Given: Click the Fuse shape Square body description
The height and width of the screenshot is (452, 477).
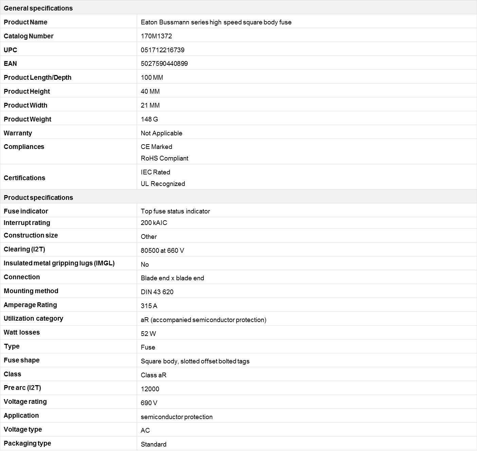Looking at the screenshot, I should [x=195, y=361].
